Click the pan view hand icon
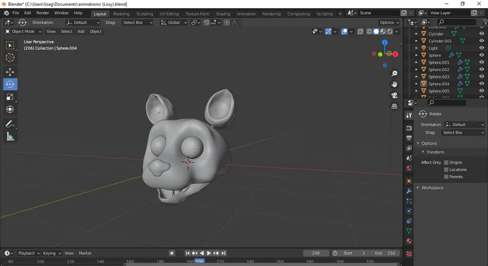This screenshot has width=488, height=266. tap(394, 85)
